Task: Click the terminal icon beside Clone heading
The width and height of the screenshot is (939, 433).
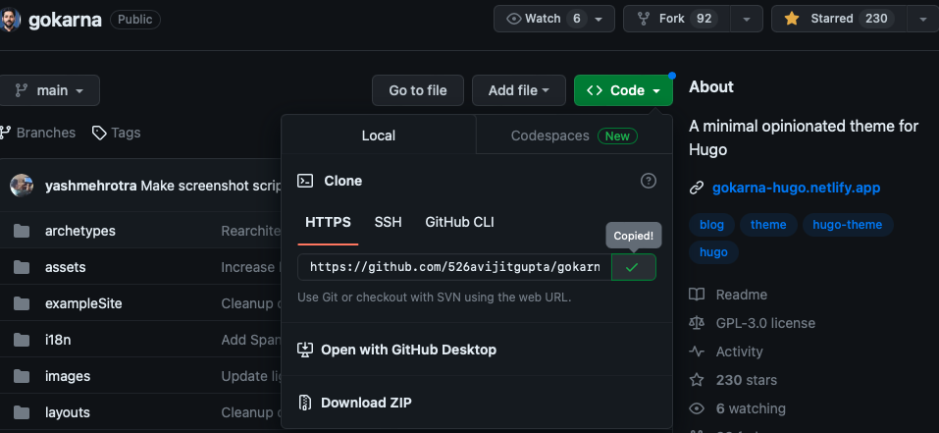Action: click(305, 181)
